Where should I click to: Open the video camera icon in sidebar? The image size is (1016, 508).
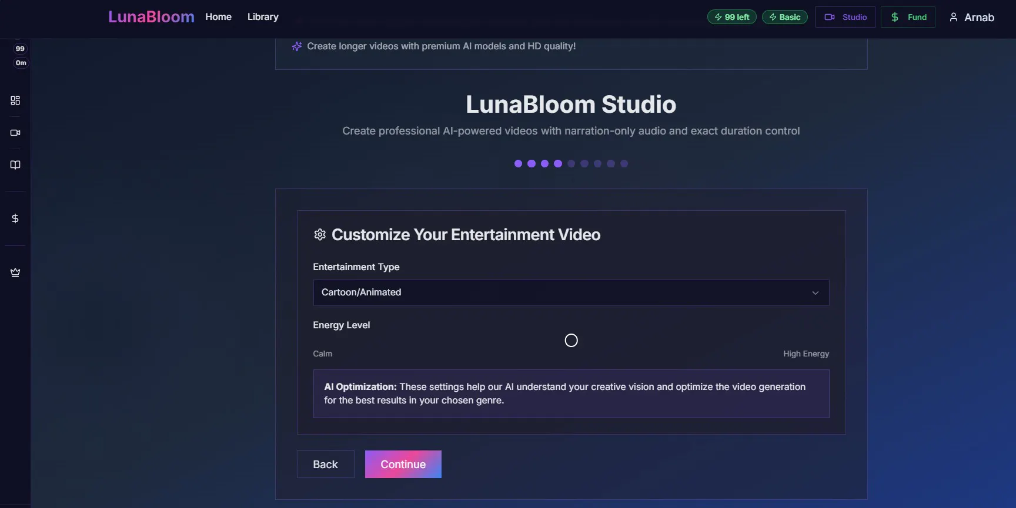pos(15,133)
